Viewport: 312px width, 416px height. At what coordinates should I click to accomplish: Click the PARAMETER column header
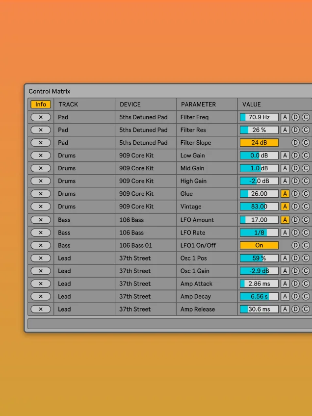click(x=199, y=104)
